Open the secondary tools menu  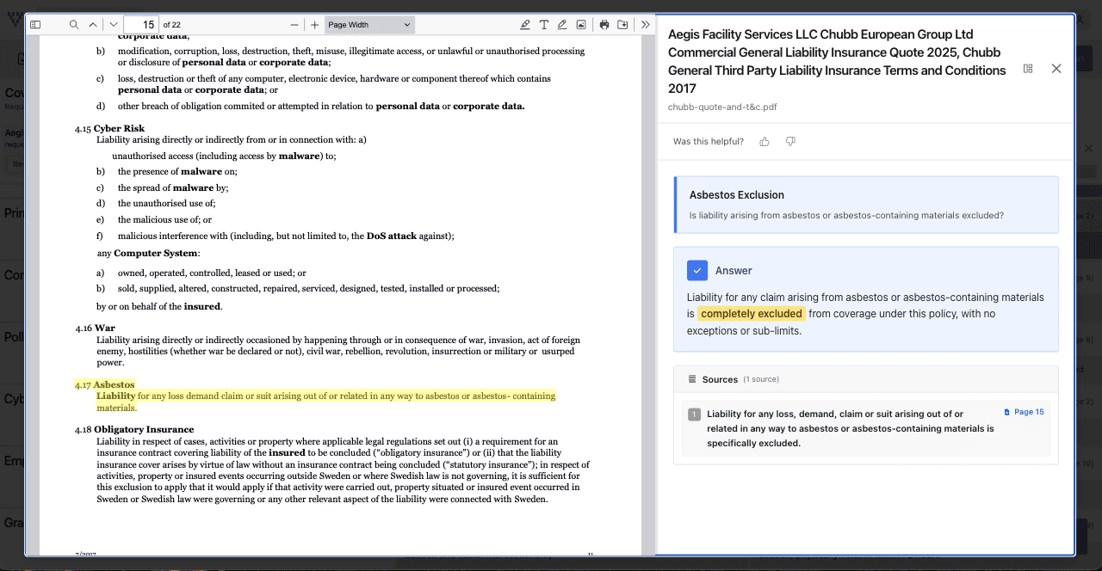[x=646, y=25]
